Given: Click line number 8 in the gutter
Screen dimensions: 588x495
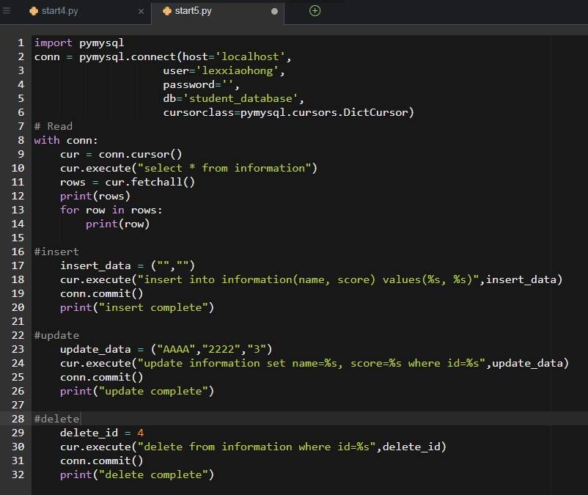Looking at the screenshot, I should click(21, 140).
